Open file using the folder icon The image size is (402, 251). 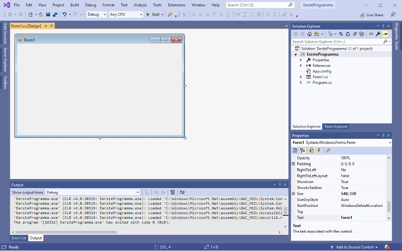coord(41,15)
